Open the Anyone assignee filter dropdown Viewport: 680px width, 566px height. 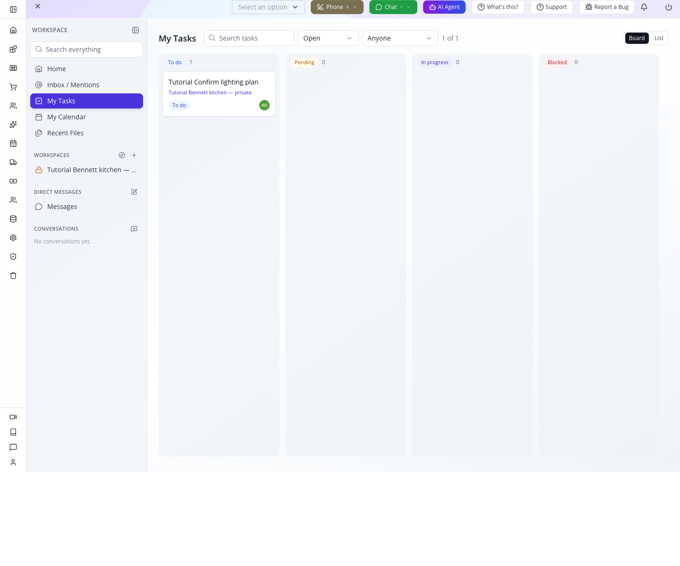click(x=400, y=38)
